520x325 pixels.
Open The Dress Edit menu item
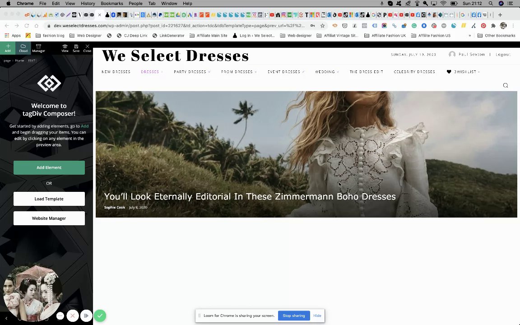pyautogui.click(x=367, y=72)
